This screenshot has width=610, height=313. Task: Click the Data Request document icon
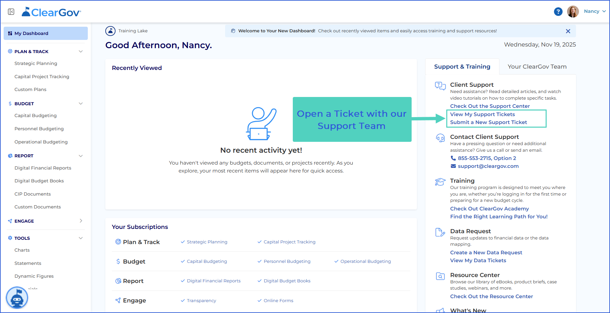point(440,232)
